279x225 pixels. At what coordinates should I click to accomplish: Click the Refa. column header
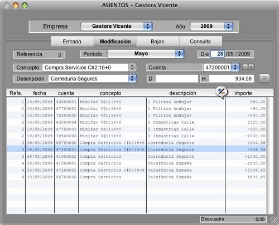click(16, 93)
